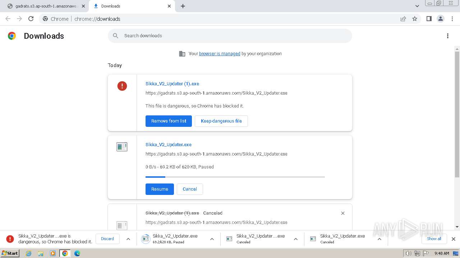Image resolution: width=460 pixels, height=258 pixels.
Task: Click Show all downloads button
Action: 434,239
